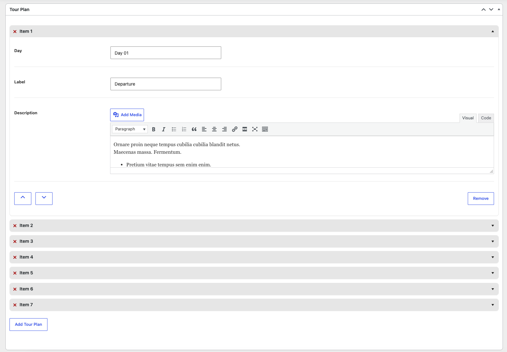507x352 pixels.
Task: Toggle italic formatting in editor toolbar
Action: [x=164, y=129]
